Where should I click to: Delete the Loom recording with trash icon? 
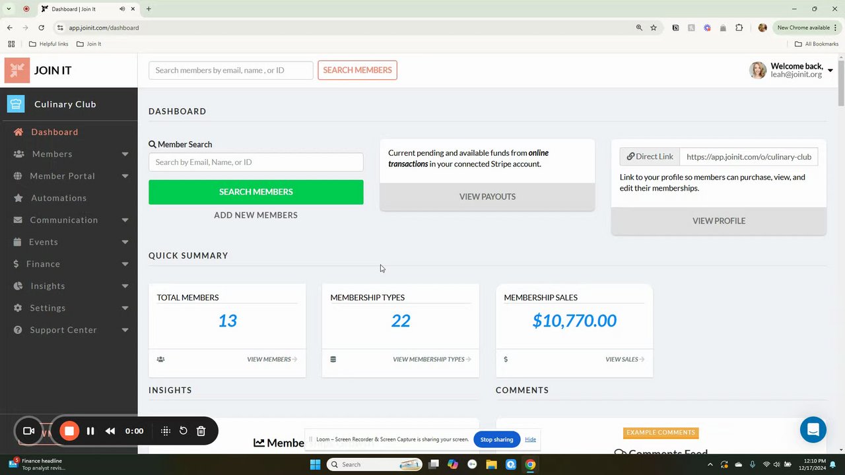click(201, 431)
